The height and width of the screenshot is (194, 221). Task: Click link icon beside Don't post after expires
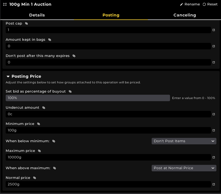(x=74, y=56)
